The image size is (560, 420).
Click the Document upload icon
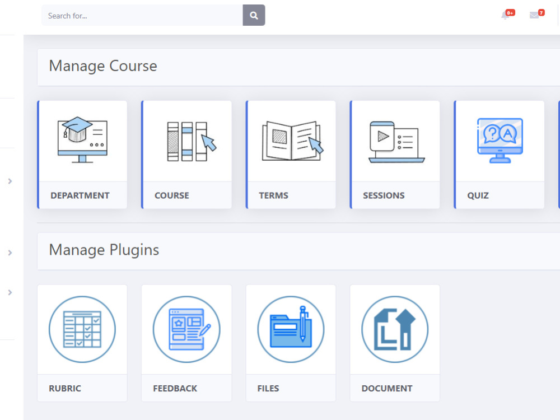[395, 329]
